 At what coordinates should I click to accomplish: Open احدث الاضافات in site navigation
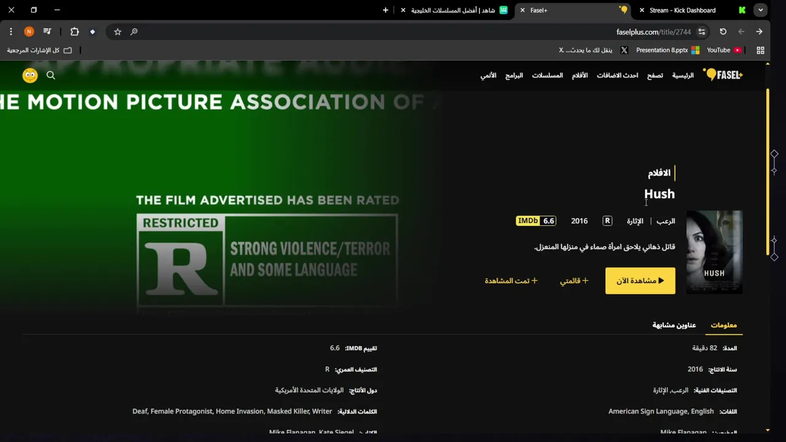coord(618,76)
